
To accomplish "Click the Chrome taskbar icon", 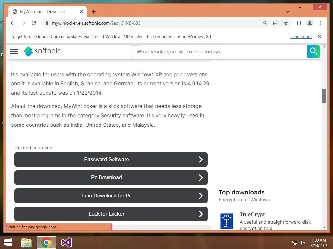I will pyautogui.click(x=47, y=243).
